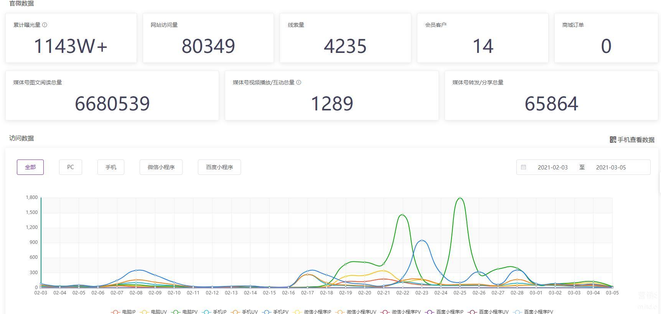Viewport: 661px width, 314px height.
Task: Hide the 手机PV series via legend
Action: pos(276,312)
